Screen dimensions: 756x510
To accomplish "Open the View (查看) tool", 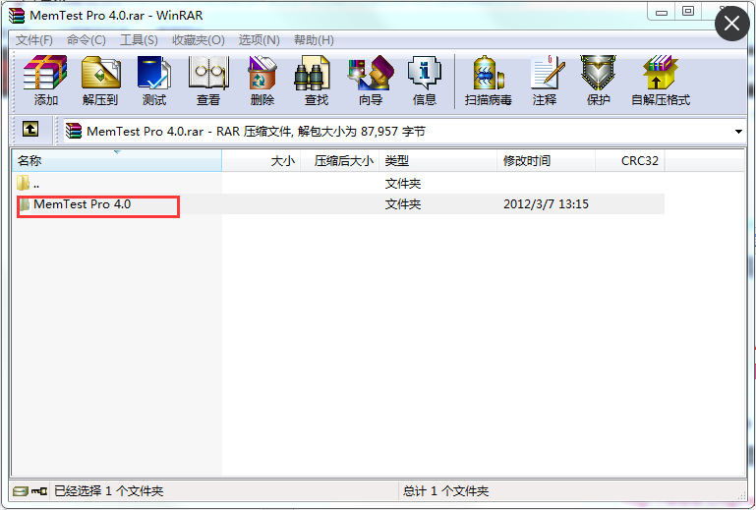I will [208, 81].
